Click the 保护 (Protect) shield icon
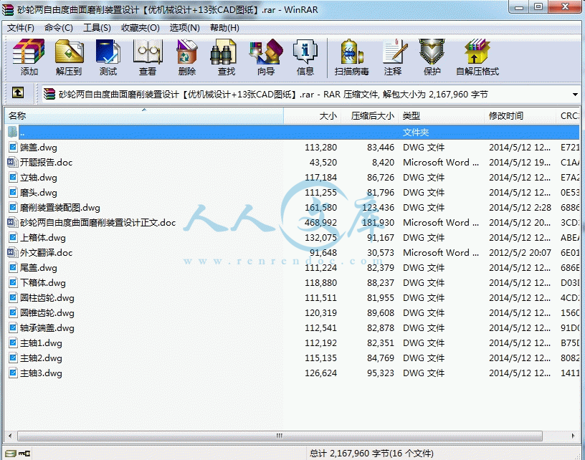Image resolution: width=585 pixels, height=460 pixels. pyautogui.click(x=432, y=57)
